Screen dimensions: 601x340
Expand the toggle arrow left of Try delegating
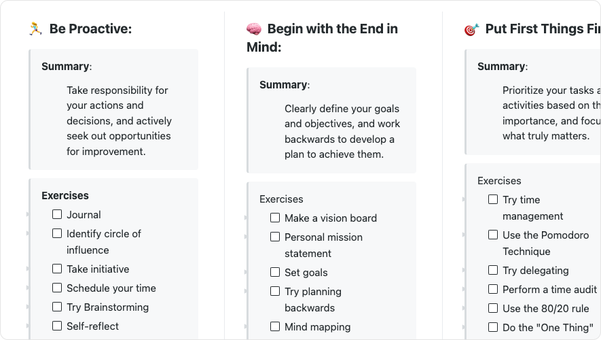(x=465, y=271)
